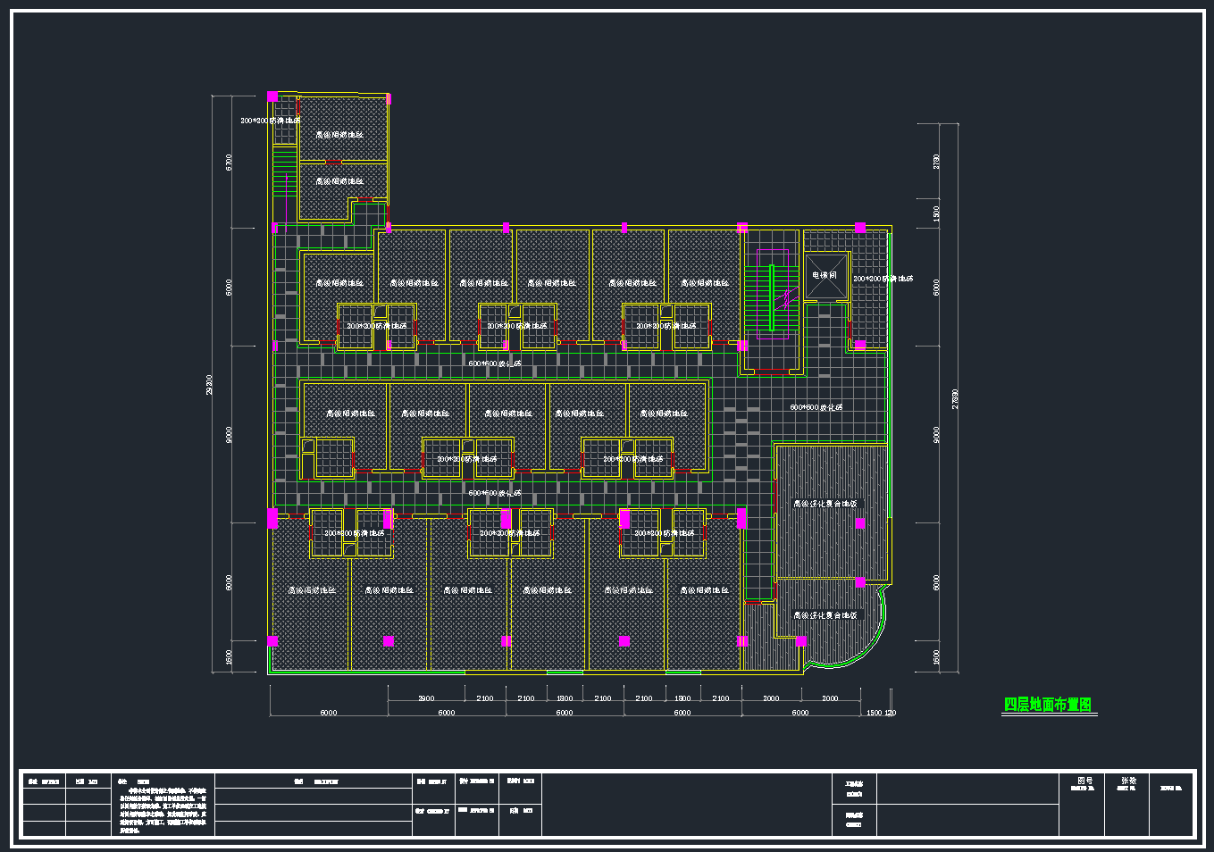
Task: Click the elevator room symbol labeled 电梯间
Action: 825,276
